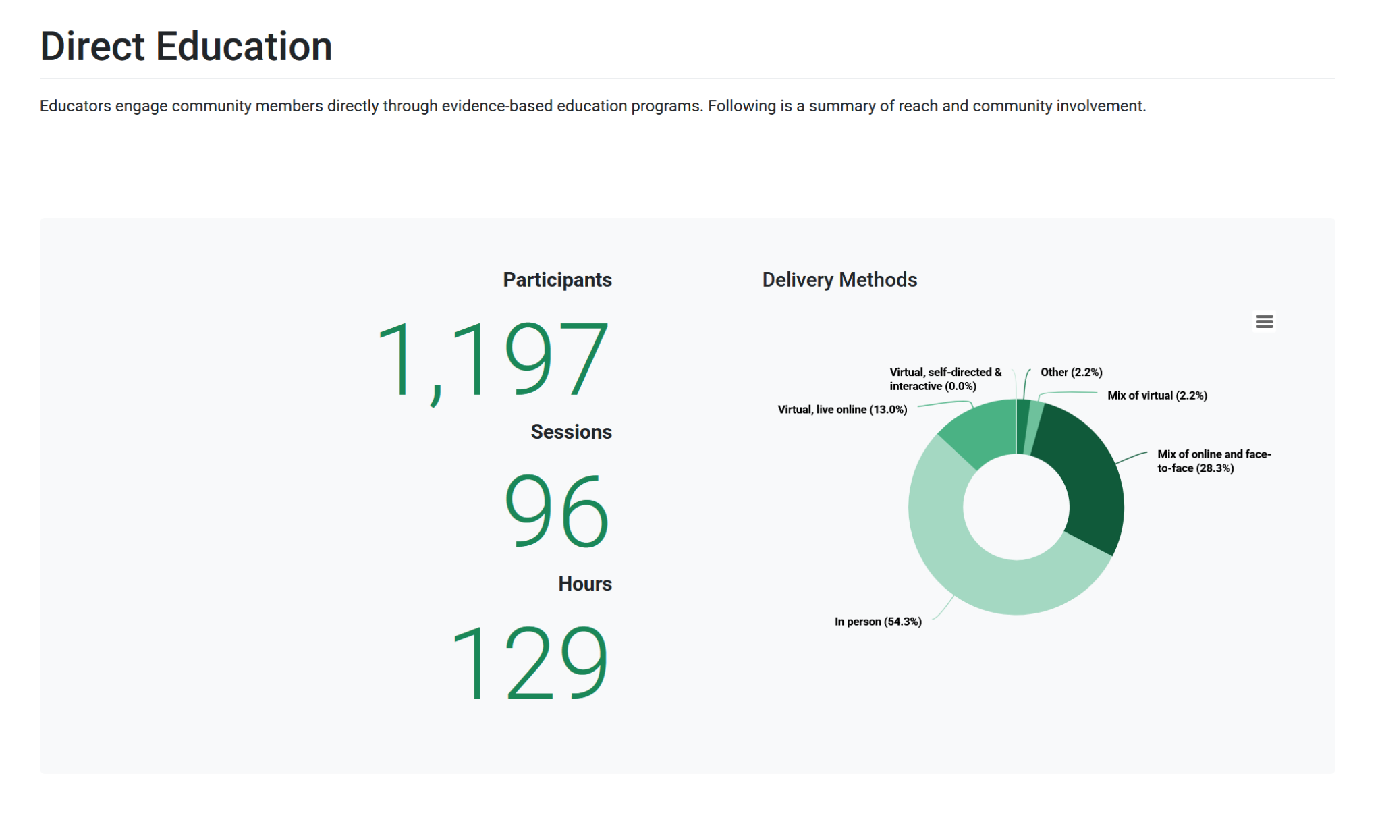Click the 1,197 participants figure

pyautogui.click(x=493, y=360)
